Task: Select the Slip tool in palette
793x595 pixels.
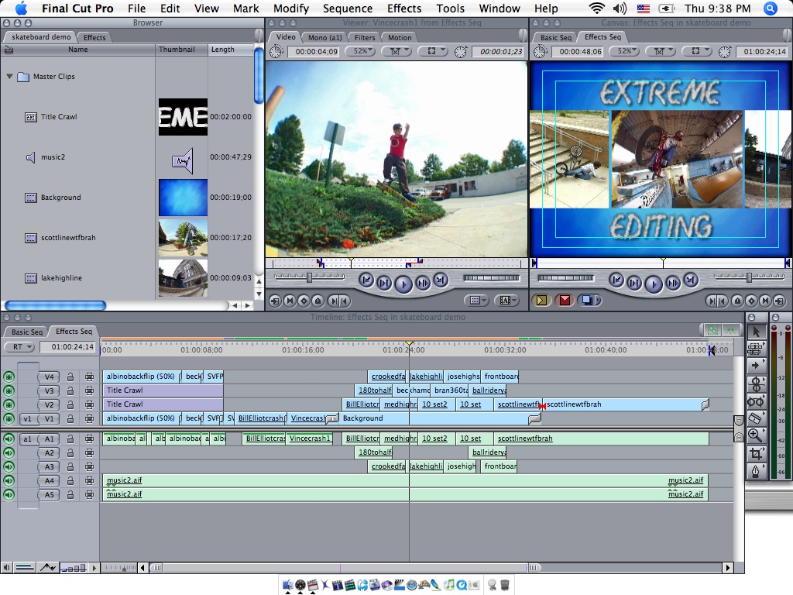Action: click(756, 401)
